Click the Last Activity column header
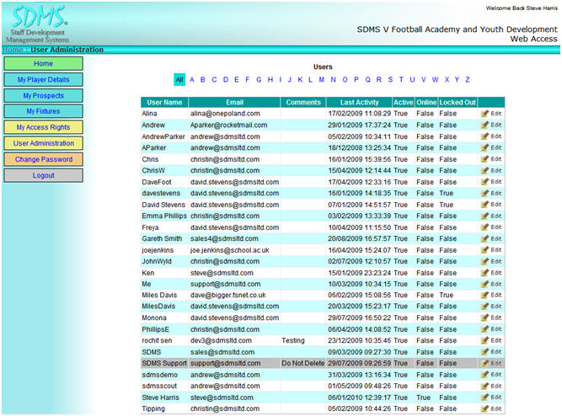This screenshot has height=416, width=562. coord(360,103)
